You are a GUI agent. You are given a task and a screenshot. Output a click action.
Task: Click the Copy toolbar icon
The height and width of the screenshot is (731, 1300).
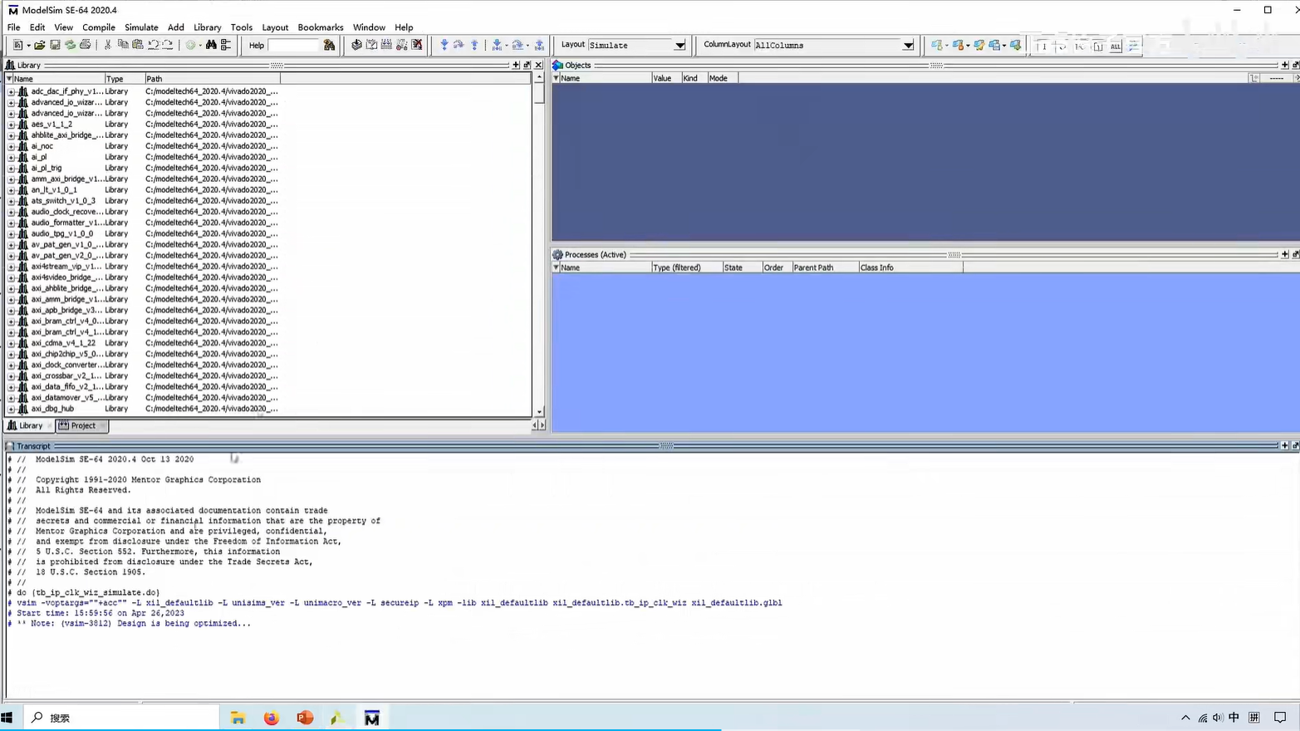tap(123, 45)
